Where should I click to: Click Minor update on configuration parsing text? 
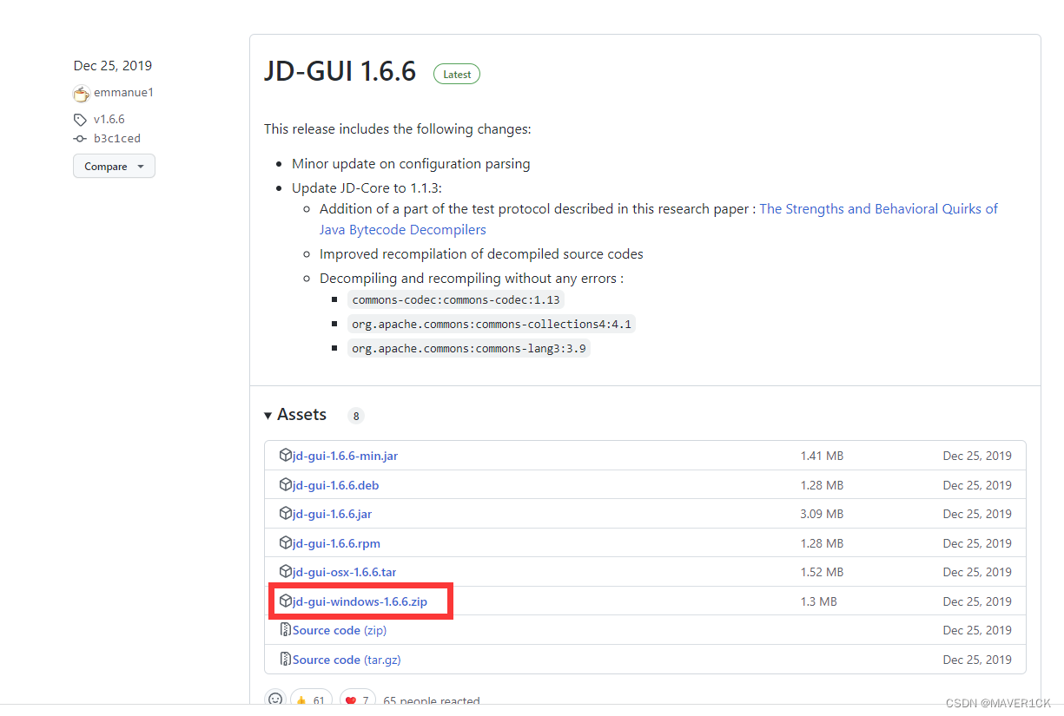click(411, 163)
